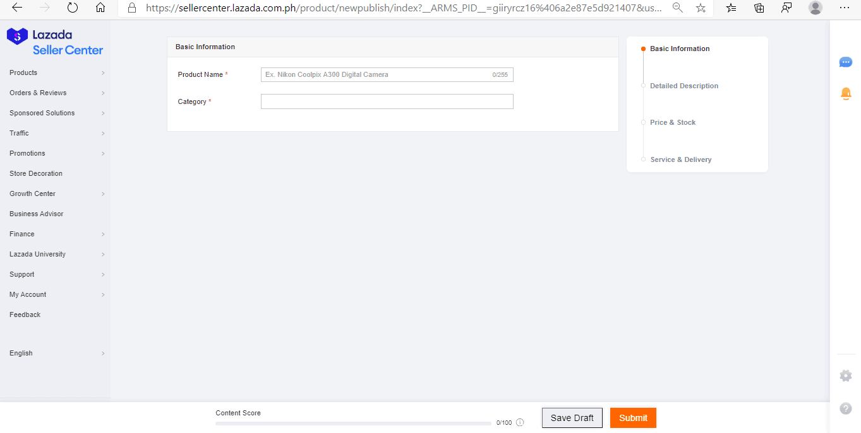Viewport: 861px width, 433px height.
Task: Add page to favorites star icon
Action: (701, 8)
